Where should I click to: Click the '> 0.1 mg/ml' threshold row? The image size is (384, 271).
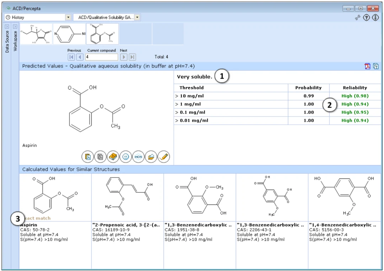click(277, 112)
